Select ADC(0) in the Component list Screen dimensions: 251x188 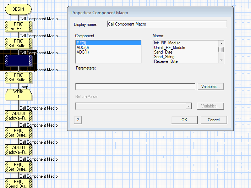point(109,48)
